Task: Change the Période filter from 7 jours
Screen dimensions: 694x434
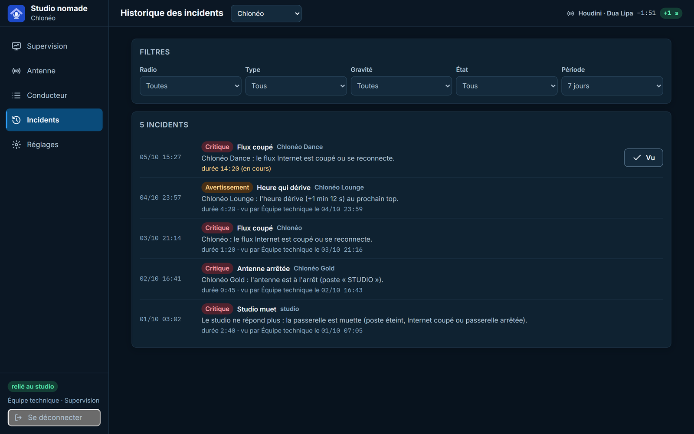Action: 612,86
